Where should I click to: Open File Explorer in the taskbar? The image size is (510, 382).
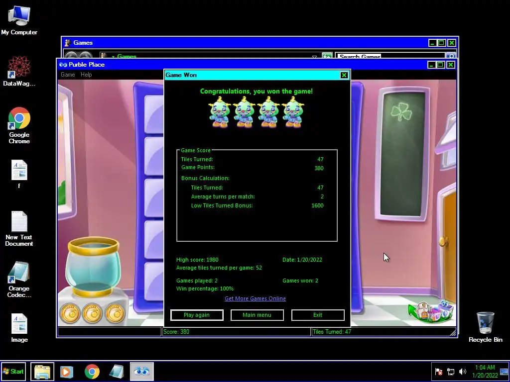pos(42,371)
